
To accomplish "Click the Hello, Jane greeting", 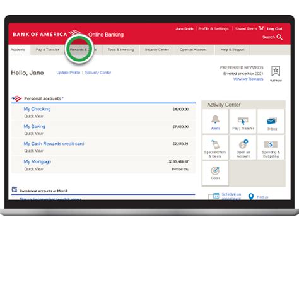I will (x=27, y=73).
